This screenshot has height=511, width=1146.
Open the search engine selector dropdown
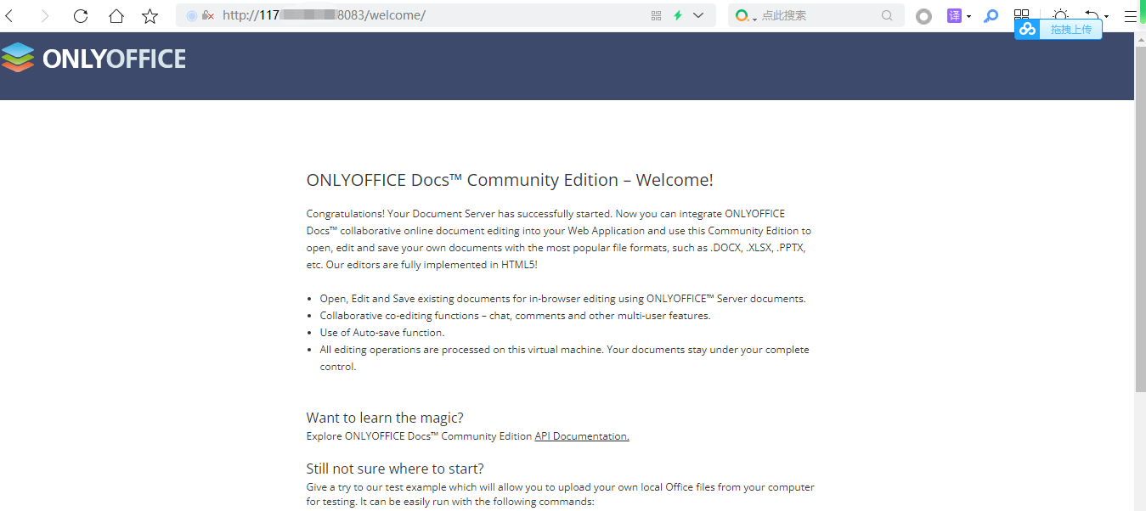(x=745, y=15)
